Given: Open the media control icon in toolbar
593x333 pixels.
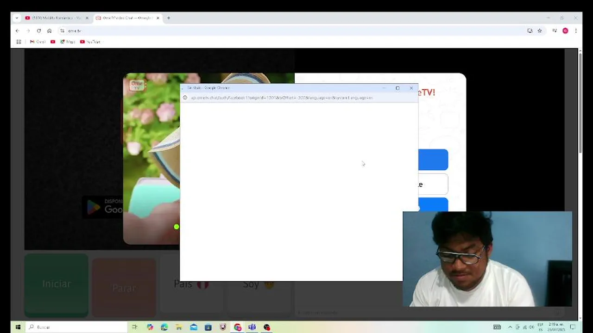Looking at the screenshot, I should pyautogui.click(x=555, y=31).
